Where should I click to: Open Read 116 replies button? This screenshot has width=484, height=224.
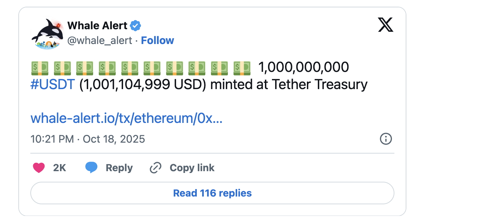point(212,193)
